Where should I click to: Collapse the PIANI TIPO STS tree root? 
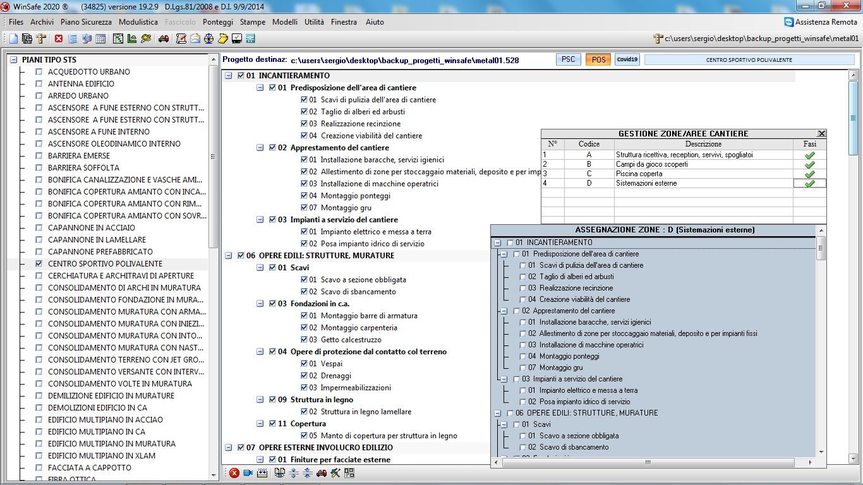click(x=14, y=60)
